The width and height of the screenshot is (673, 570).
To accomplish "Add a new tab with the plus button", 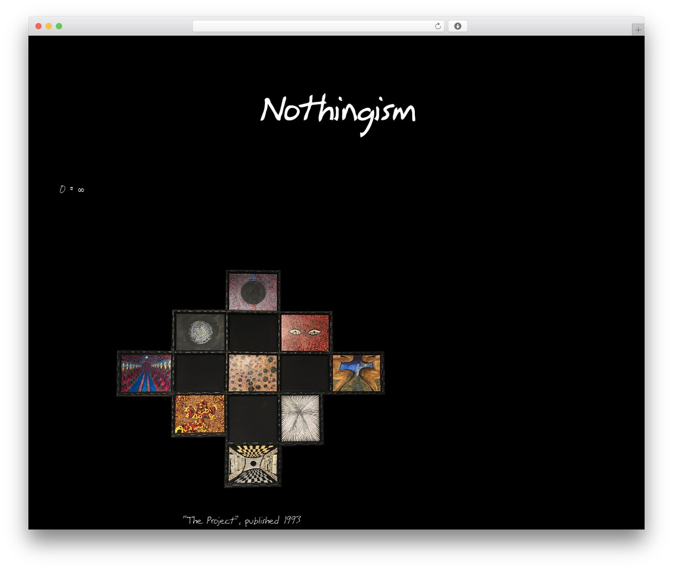I will tap(638, 30).
